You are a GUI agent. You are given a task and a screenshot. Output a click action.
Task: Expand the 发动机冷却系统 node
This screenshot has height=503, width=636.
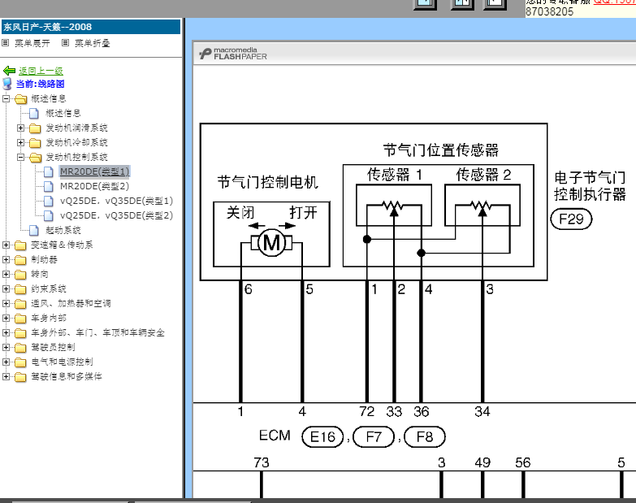pos(20,142)
